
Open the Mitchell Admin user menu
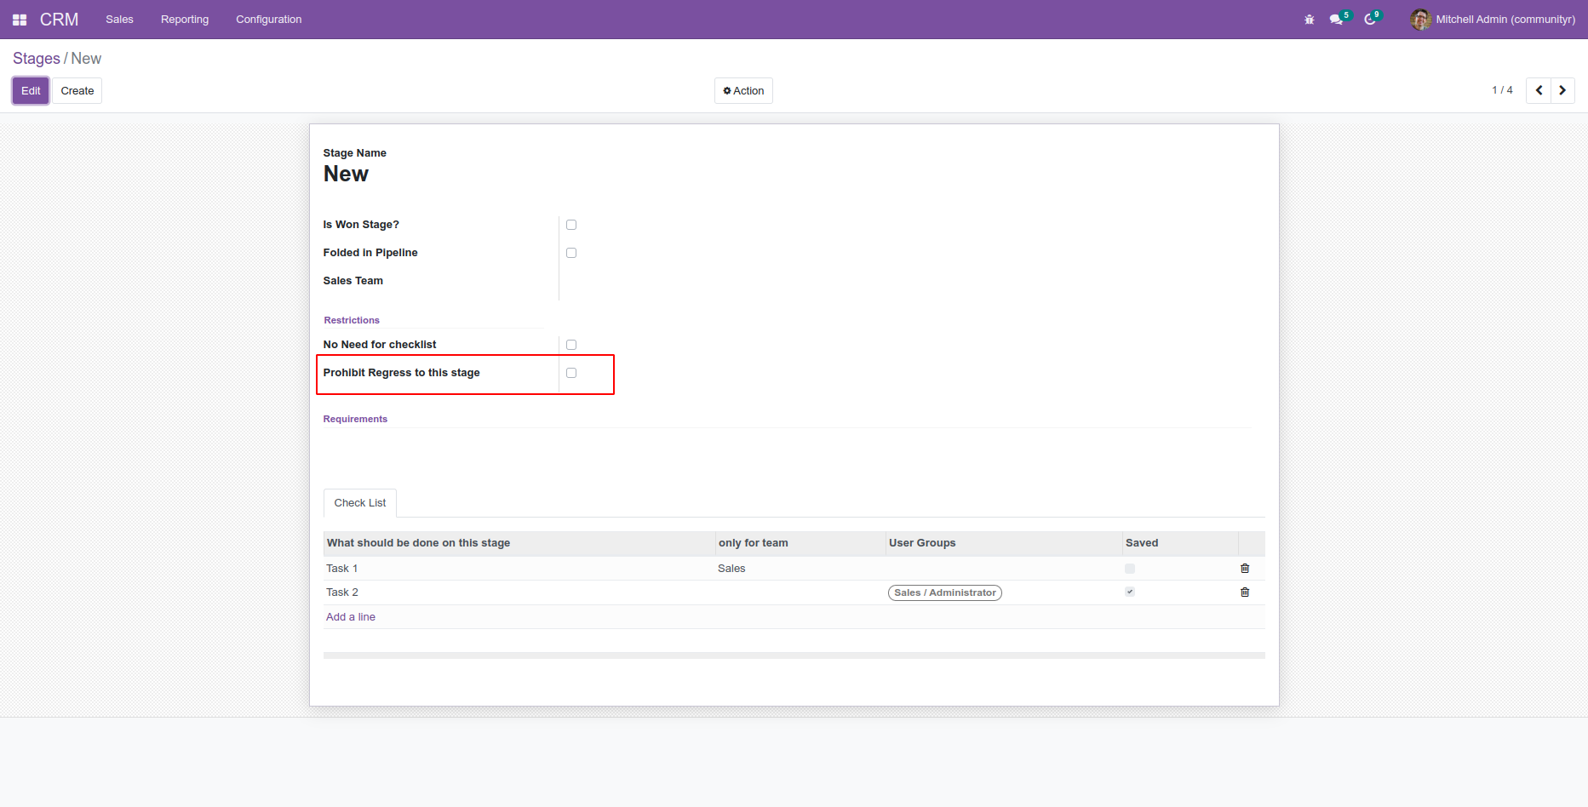[x=1493, y=20]
